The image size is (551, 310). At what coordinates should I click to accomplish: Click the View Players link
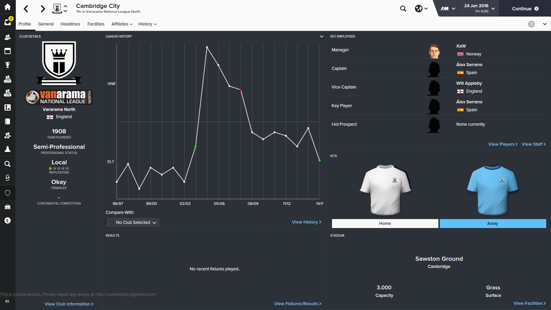click(x=502, y=144)
